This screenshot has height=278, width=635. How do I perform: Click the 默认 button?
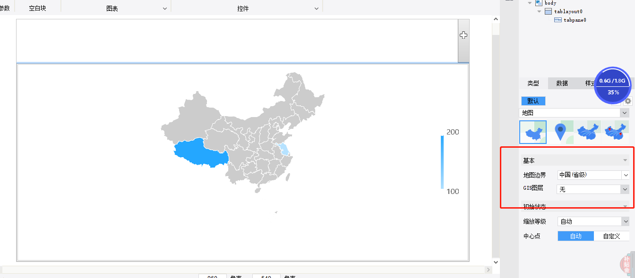(533, 101)
